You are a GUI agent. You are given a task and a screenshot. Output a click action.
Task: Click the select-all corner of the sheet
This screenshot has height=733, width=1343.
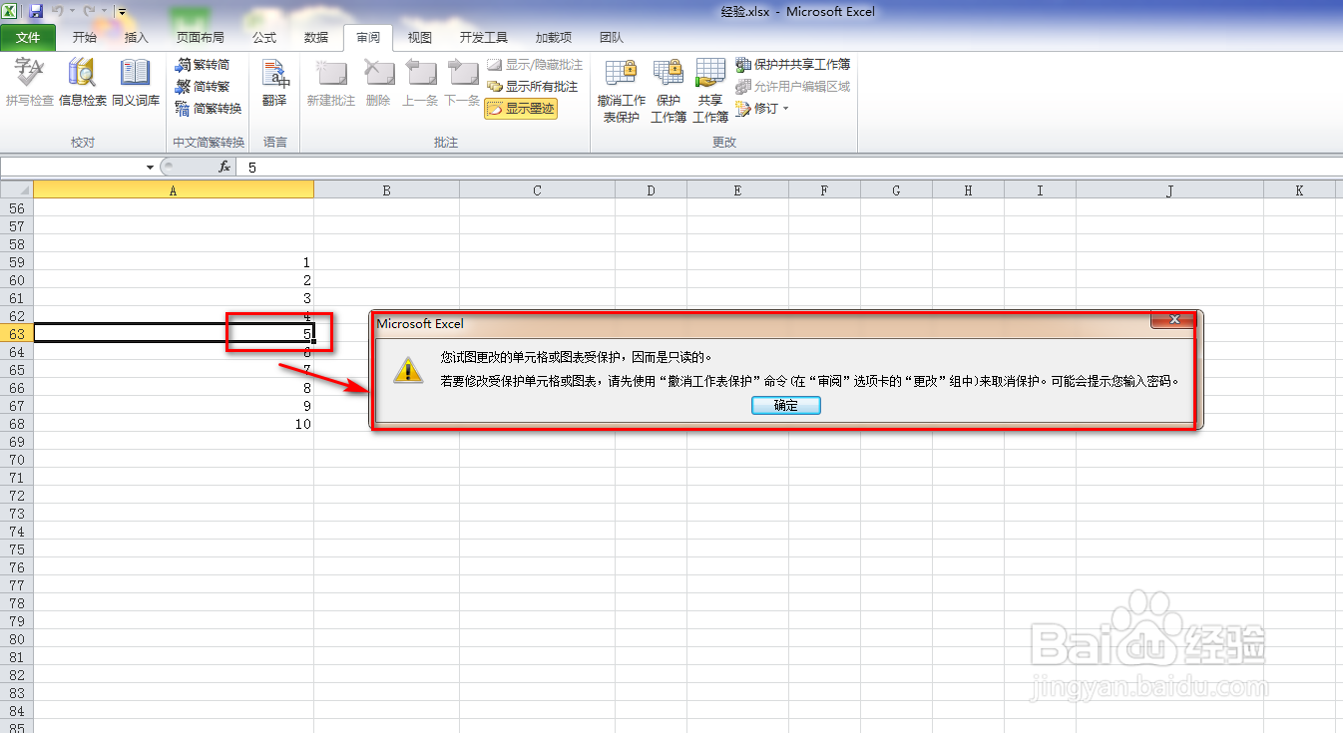point(16,189)
